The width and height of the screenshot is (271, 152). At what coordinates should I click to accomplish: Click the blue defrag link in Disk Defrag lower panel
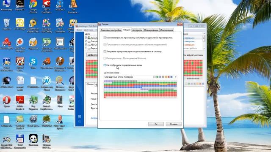click(x=94, y=118)
